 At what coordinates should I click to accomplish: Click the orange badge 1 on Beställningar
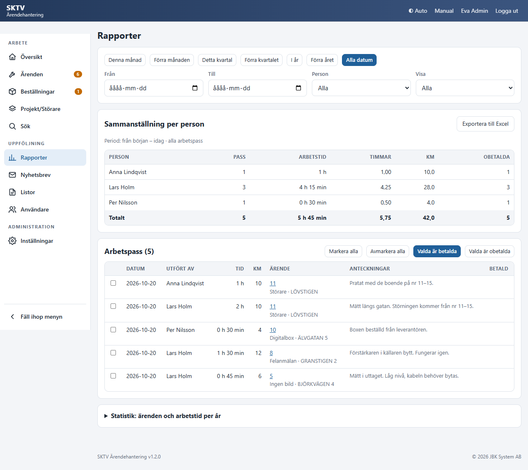click(78, 92)
